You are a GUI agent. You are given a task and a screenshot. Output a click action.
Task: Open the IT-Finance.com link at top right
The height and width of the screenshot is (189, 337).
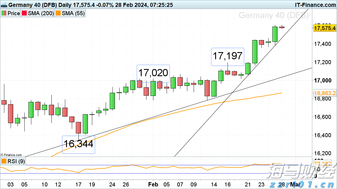(315, 5)
